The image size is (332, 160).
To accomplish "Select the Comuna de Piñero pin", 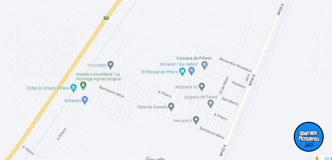I will tap(204, 65).
